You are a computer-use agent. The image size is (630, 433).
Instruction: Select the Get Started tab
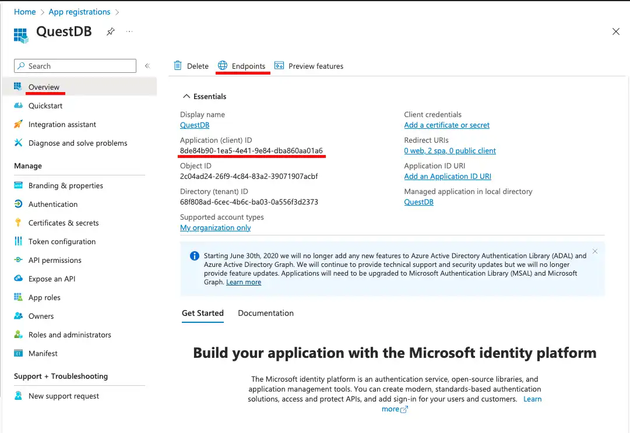[202, 313]
